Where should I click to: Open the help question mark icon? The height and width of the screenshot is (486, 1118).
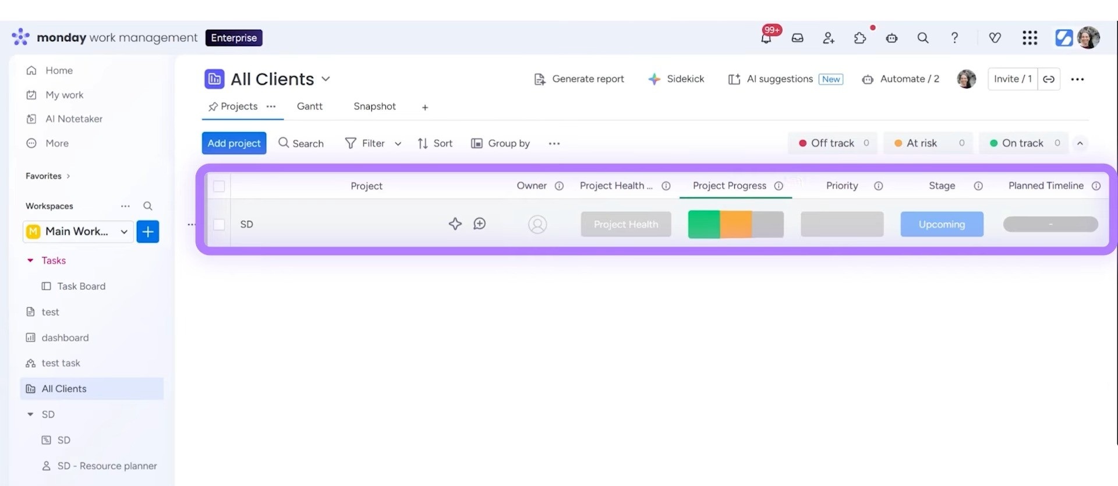[954, 38]
